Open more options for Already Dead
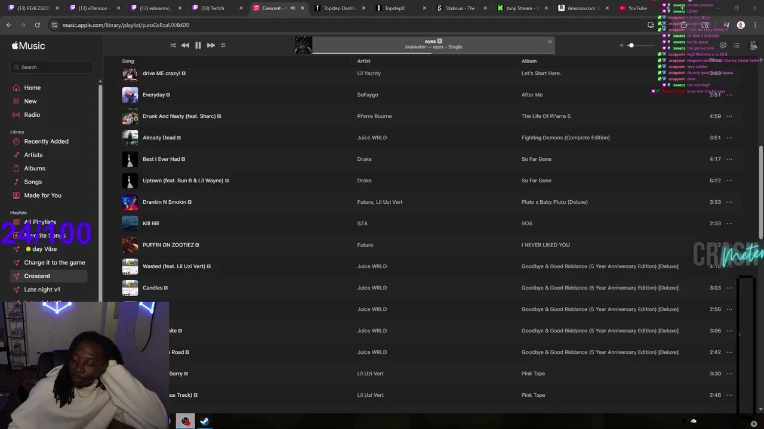The image size is (764, 429). pos(729,138)
